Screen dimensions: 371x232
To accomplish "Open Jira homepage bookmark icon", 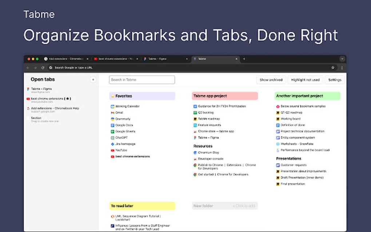I will click(x=113, y=144).
